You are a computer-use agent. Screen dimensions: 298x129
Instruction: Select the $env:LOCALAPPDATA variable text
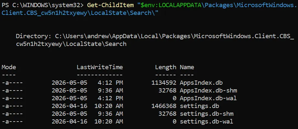click(x=171, y=5)
